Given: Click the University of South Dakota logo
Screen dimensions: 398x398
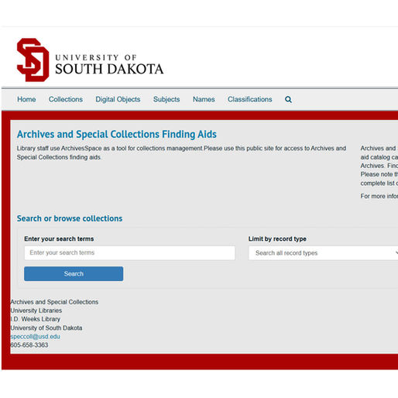Looking at the screenshot, I should point(90,60).
